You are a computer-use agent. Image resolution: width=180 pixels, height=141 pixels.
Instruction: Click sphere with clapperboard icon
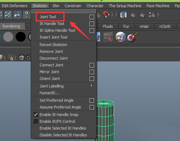click(17, 15)
